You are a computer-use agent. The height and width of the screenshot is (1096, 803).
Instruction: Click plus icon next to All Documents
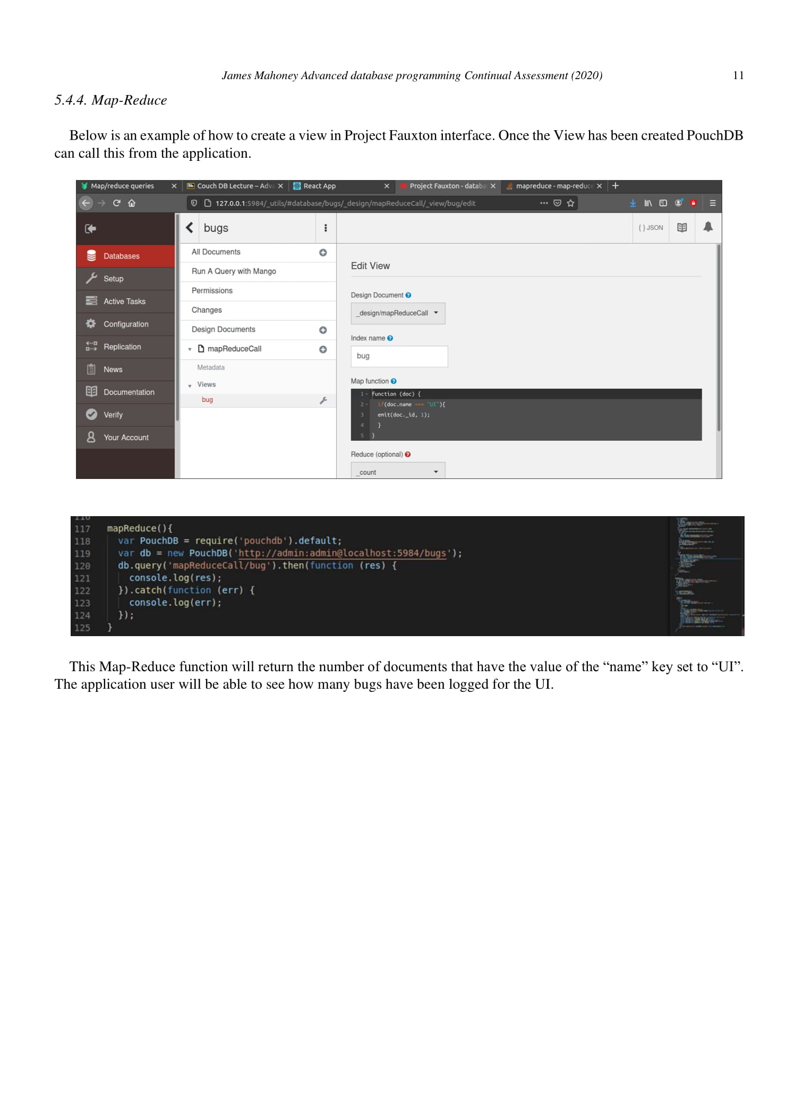point(323,253)
